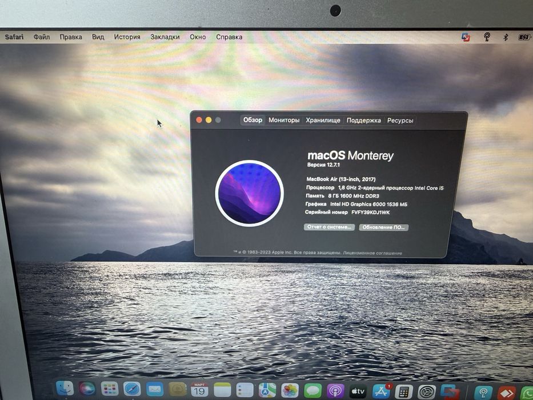The width and height of the screenshot is (533, 400).
Task: Click the serial number FVFY39KDJ1WK
Action: pos(371,212)
